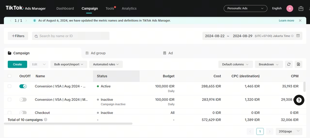Open the Tools menu
Viewport: 310px width, 138px height.
[110, 8]
